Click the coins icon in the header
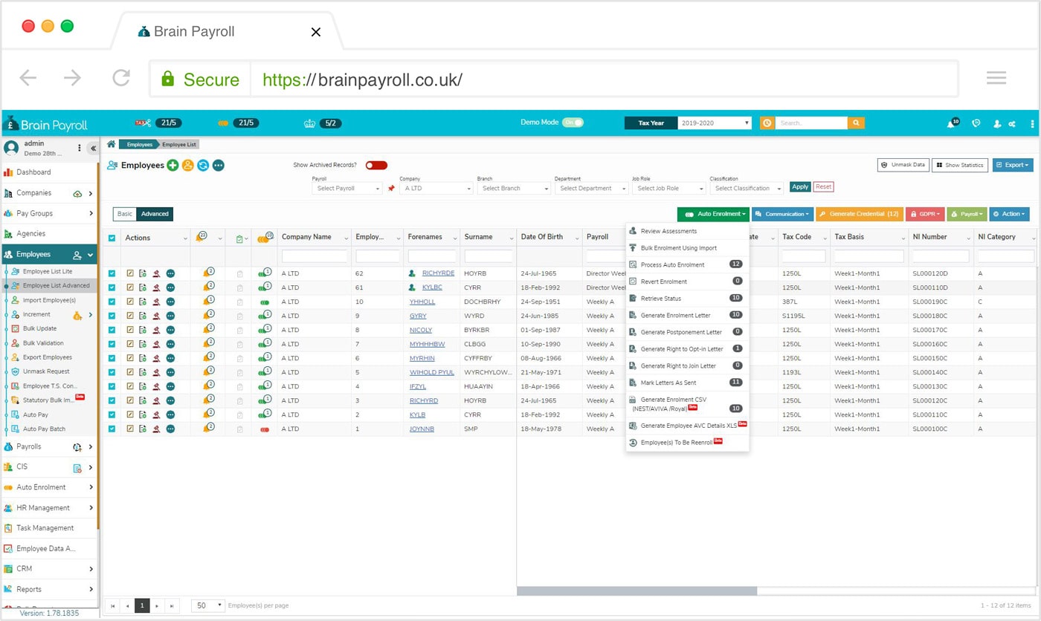The image size is (1041, 621). pos(223,123)
